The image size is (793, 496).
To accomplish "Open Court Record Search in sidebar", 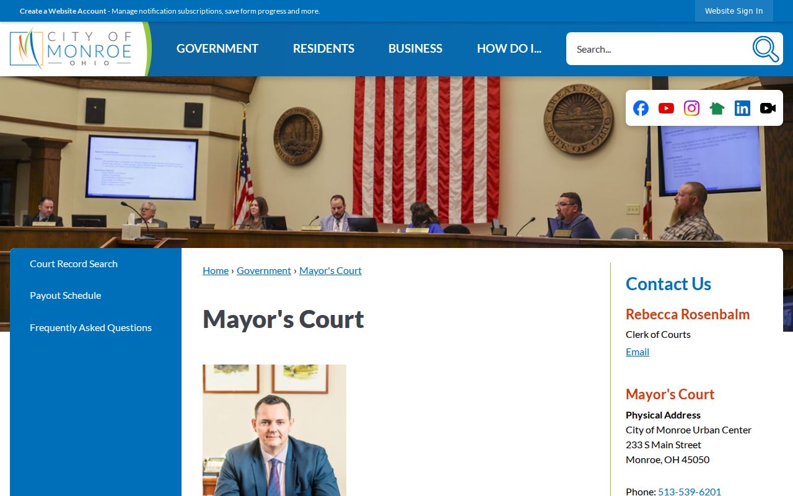I will [74, 263].
